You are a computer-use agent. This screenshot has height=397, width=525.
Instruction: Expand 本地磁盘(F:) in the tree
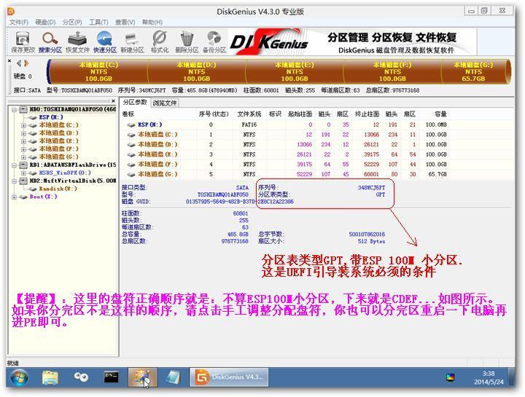(23, 149)
